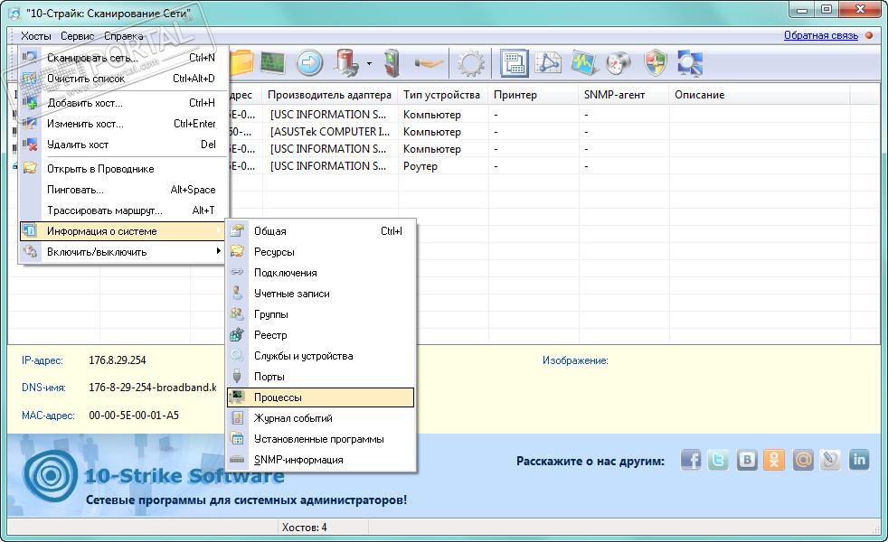Click the gauge meter toolbar icon
The width and height of the screenshot is (888, 542).
[619, 63]
